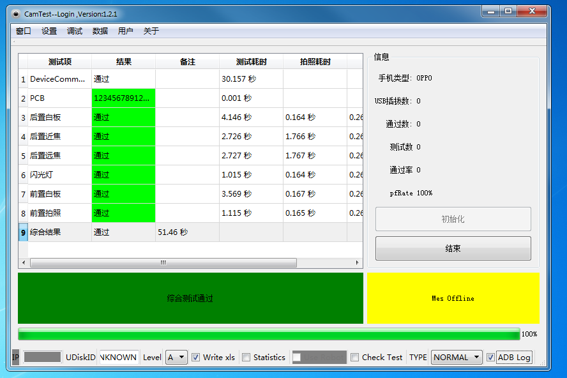
Task: Open the 用户 menu
Action: point(126,31)
